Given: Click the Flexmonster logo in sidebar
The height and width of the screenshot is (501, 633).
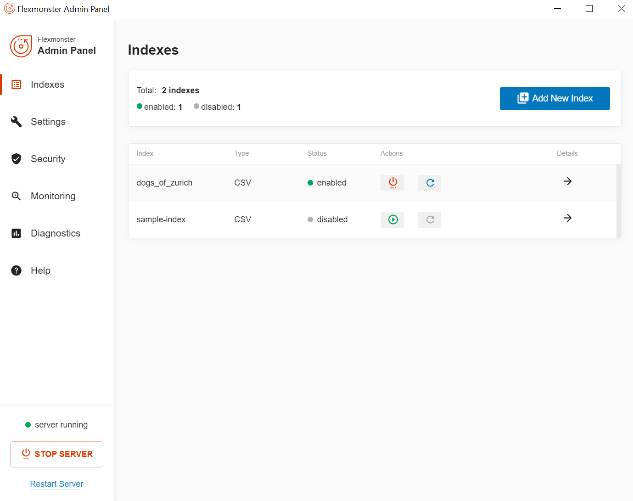Looking at the screenshot, I should coord(21,46).
